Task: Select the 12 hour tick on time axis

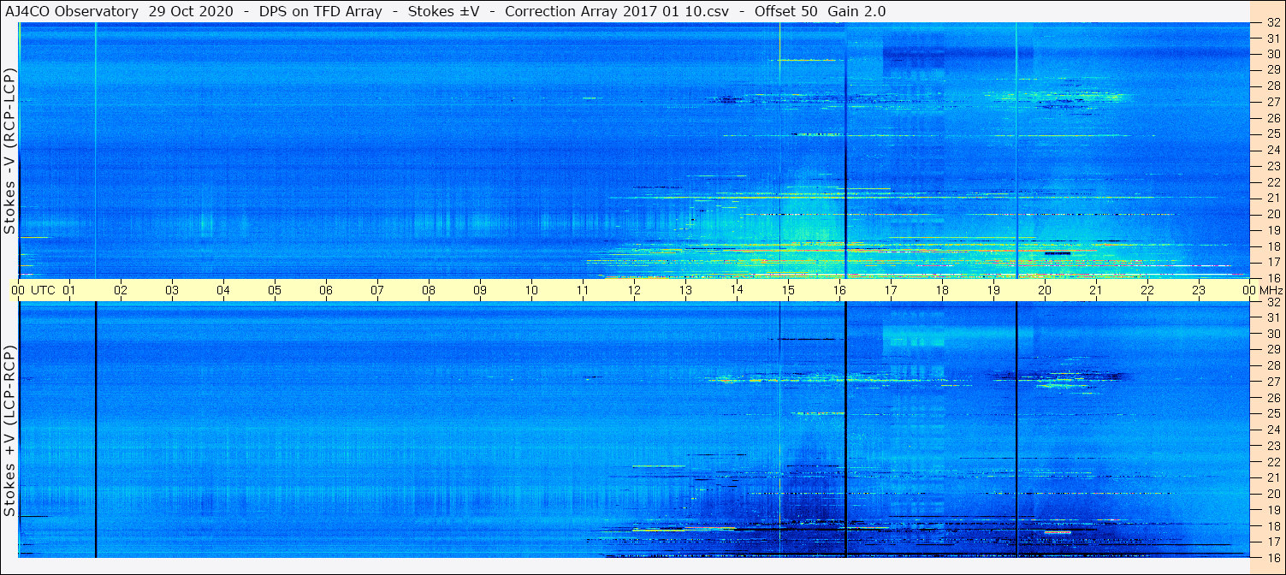Action: pos(634,290)
